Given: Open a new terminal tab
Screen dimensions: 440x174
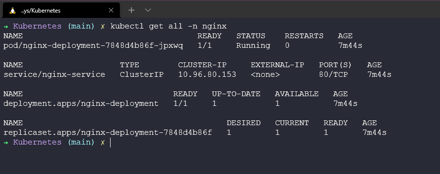Looking at the screenshot, I should point(131,10).
